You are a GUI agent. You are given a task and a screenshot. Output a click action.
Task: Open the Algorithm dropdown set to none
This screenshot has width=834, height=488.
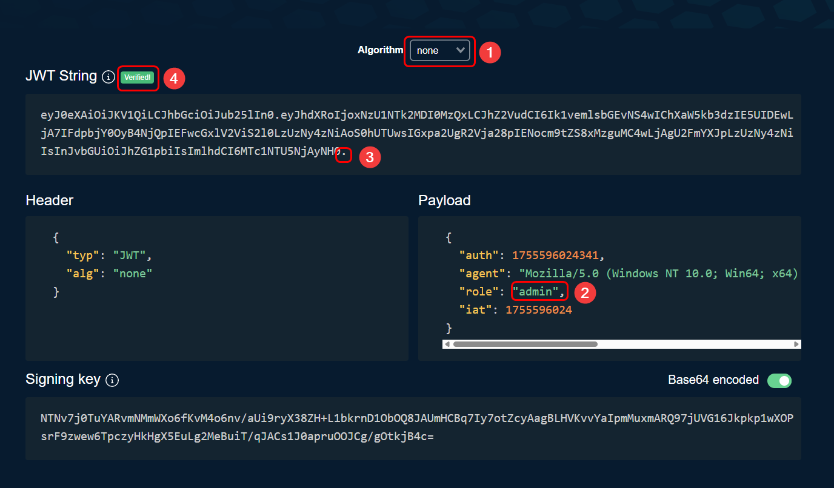point(439,51)
